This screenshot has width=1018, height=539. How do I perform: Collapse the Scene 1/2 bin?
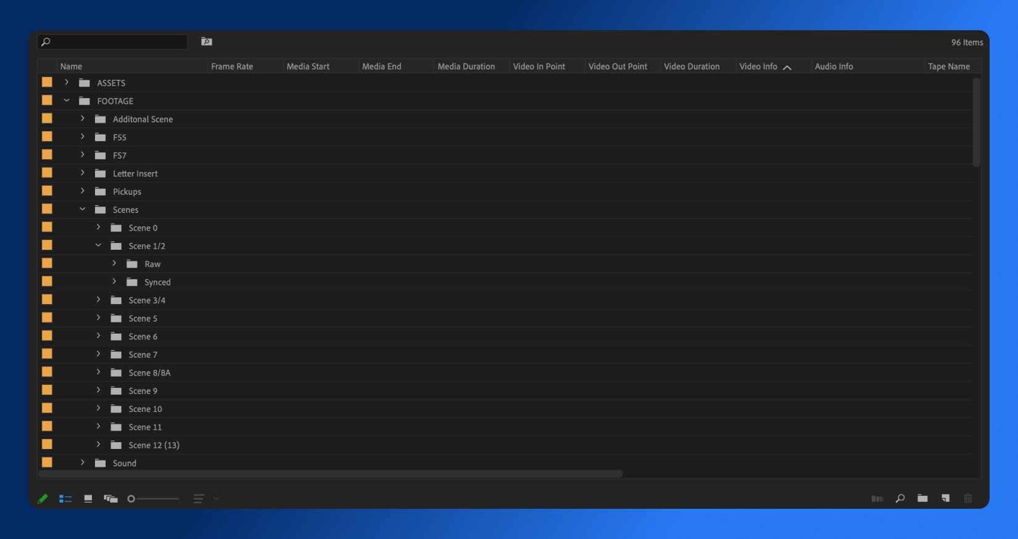point(98,245)
